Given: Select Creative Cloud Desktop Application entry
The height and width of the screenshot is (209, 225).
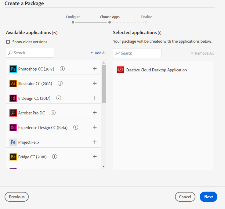Looking at the screenshot, I should [156, 70].
